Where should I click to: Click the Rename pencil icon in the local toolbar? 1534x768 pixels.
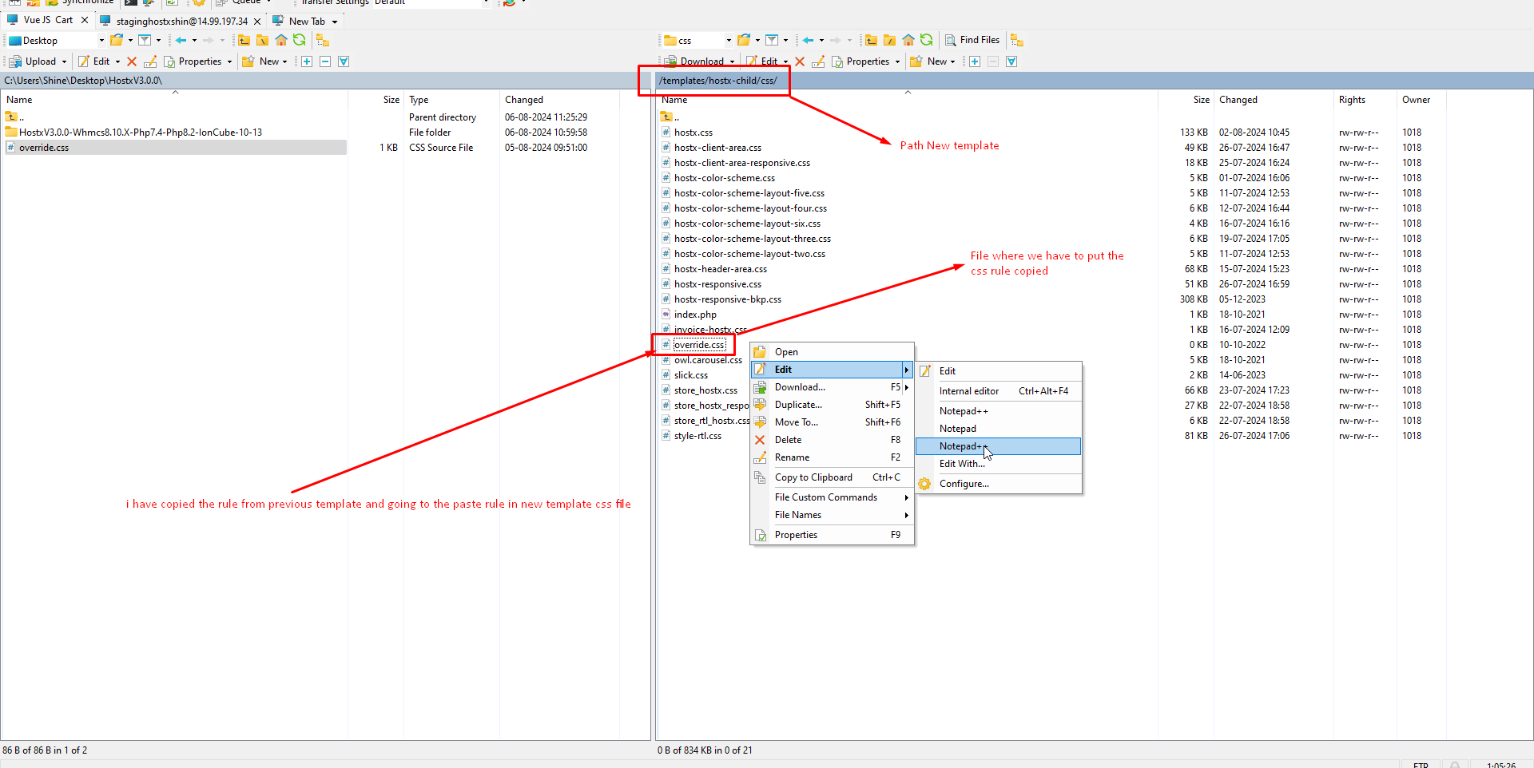150,61
